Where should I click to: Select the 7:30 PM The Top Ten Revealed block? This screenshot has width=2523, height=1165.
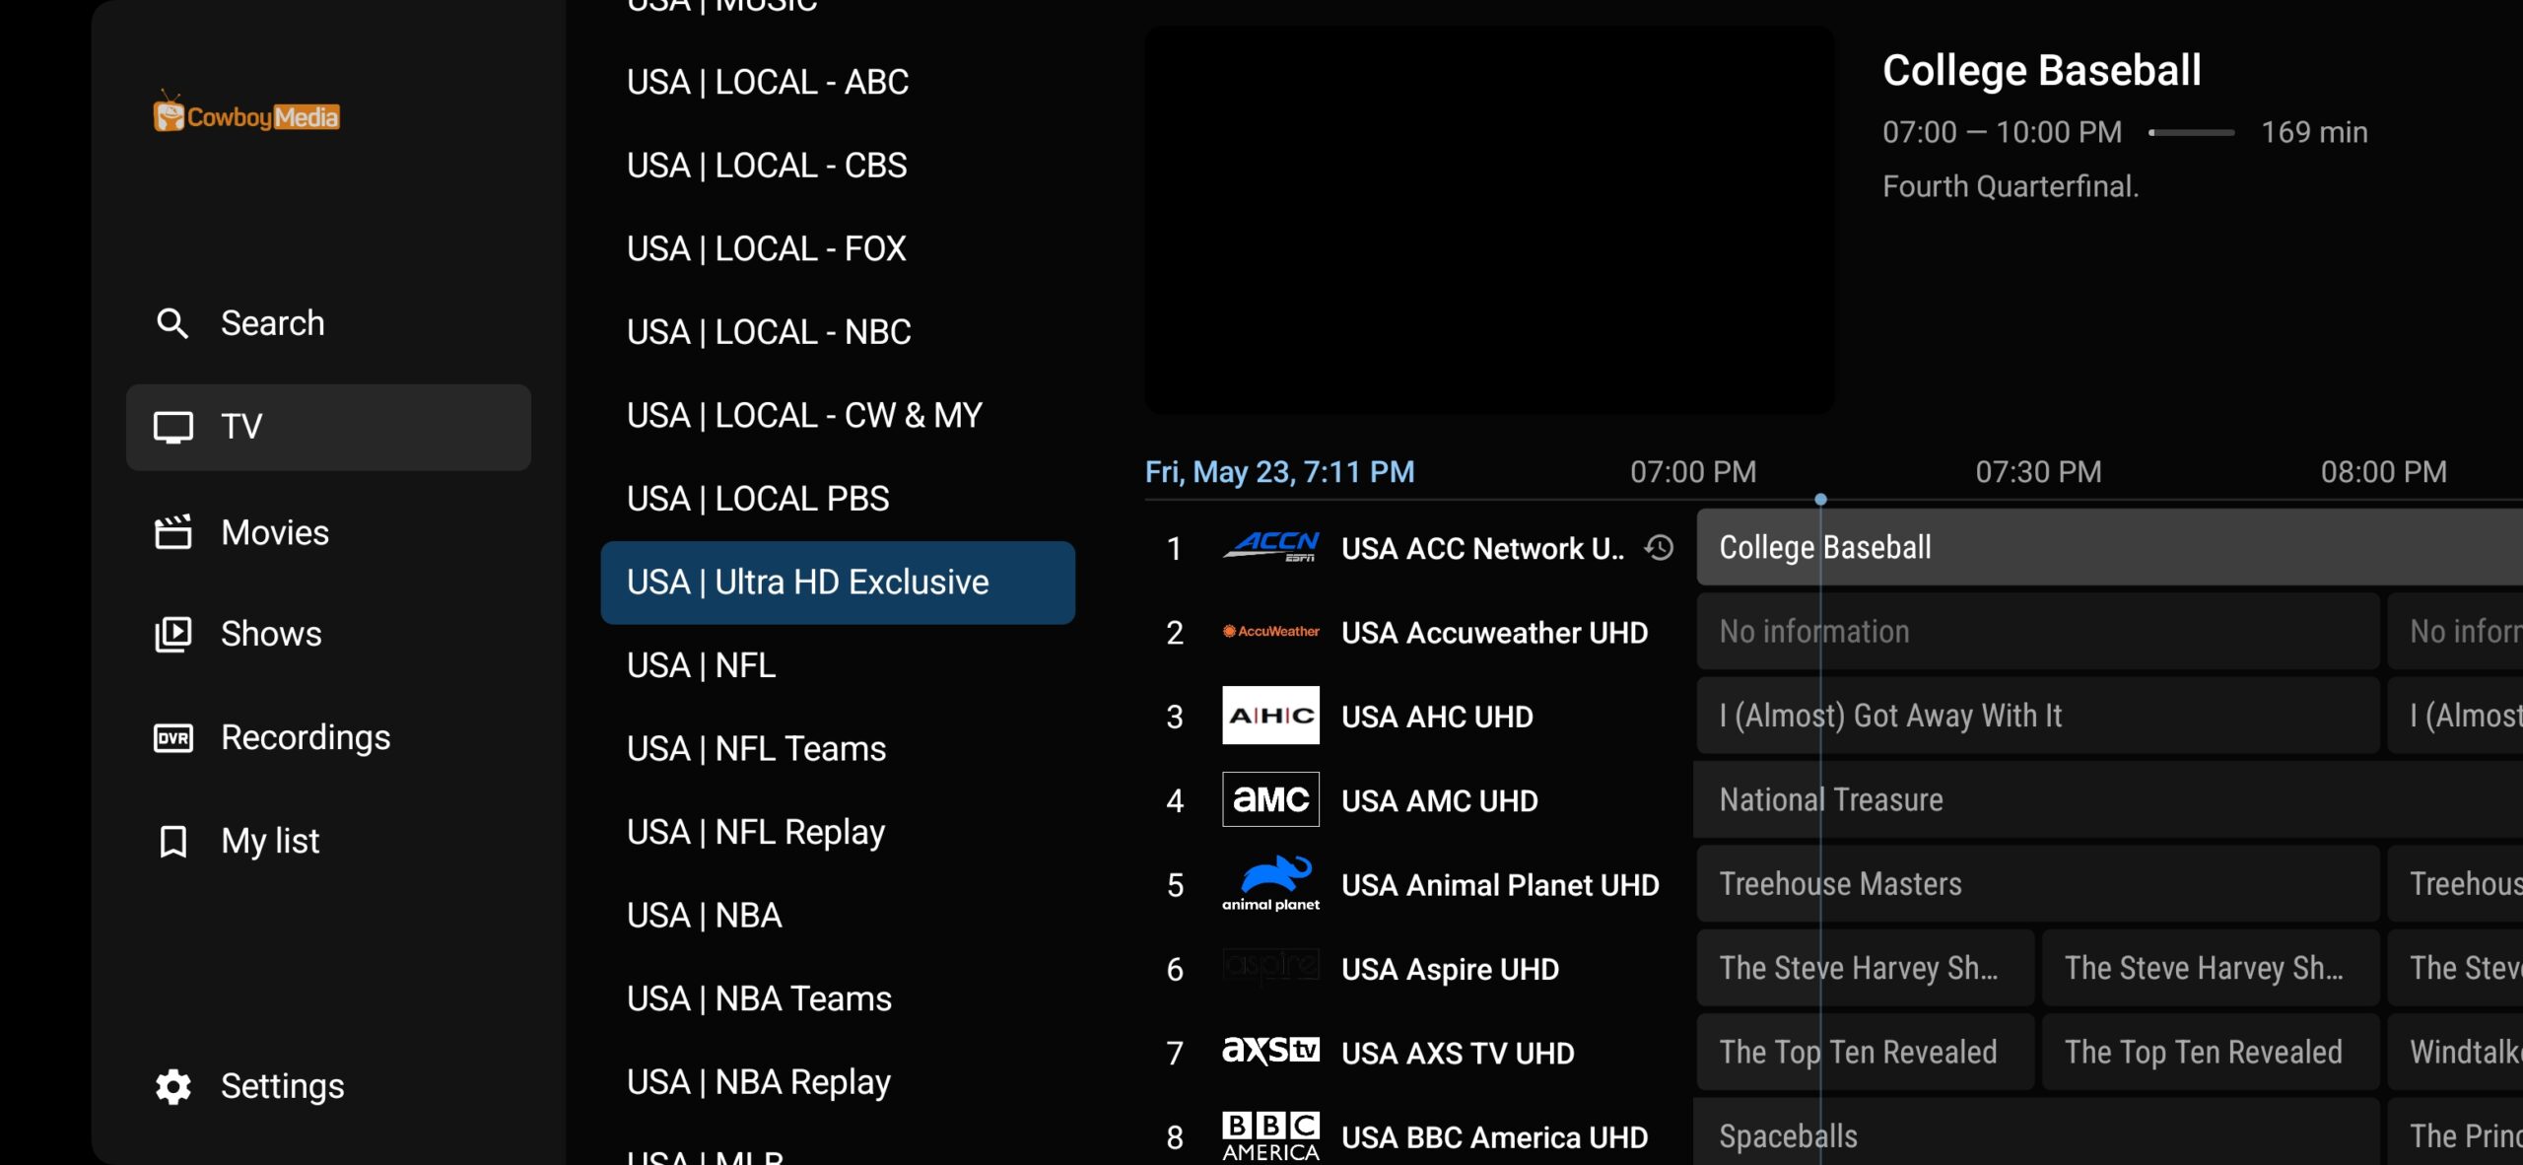pyautogui.click(x=2211, y=1052)
